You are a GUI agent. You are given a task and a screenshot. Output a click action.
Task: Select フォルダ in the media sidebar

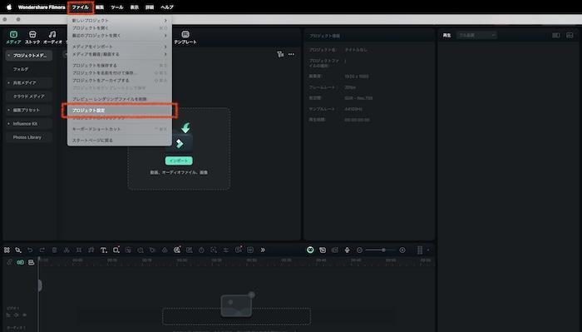(x=21, y=69)
